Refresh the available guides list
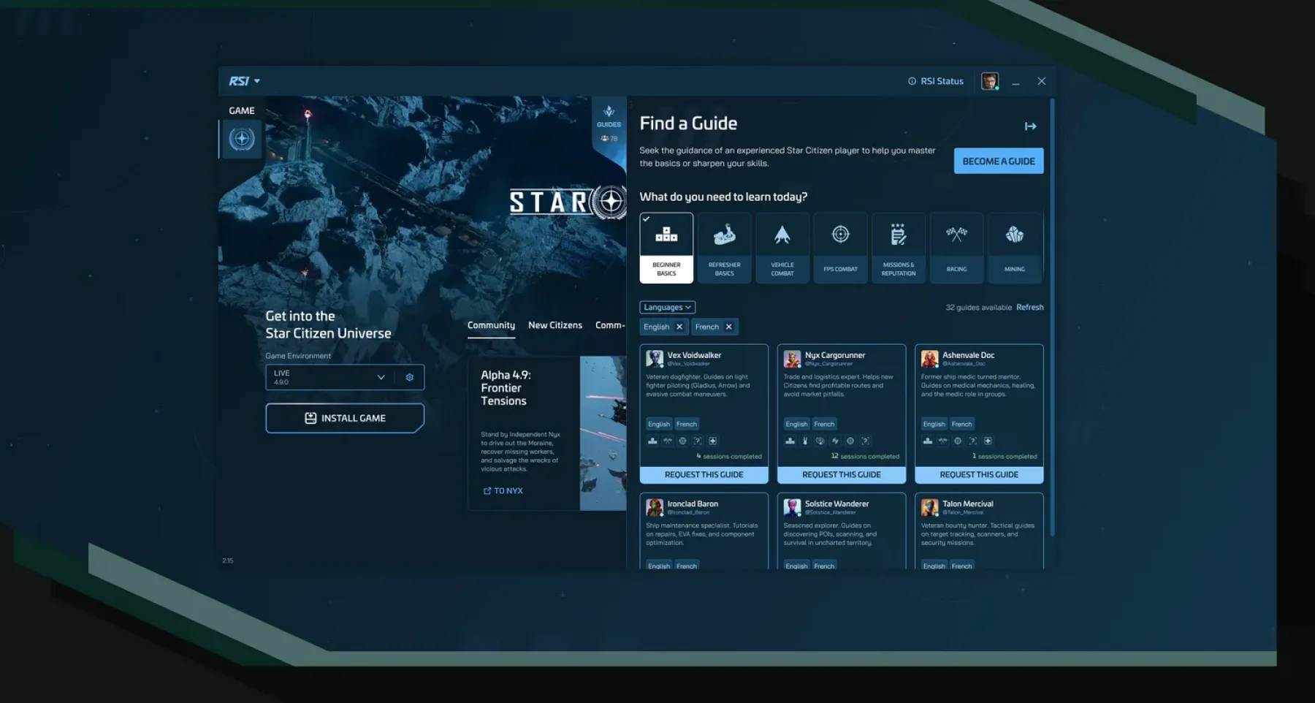Image resolution: width=1315 pixels, height=703 pixels. [1029, 307]
